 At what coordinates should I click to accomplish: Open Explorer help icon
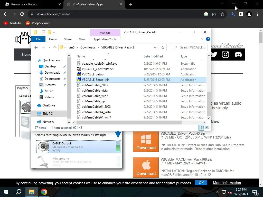click(x=208, y=39)
